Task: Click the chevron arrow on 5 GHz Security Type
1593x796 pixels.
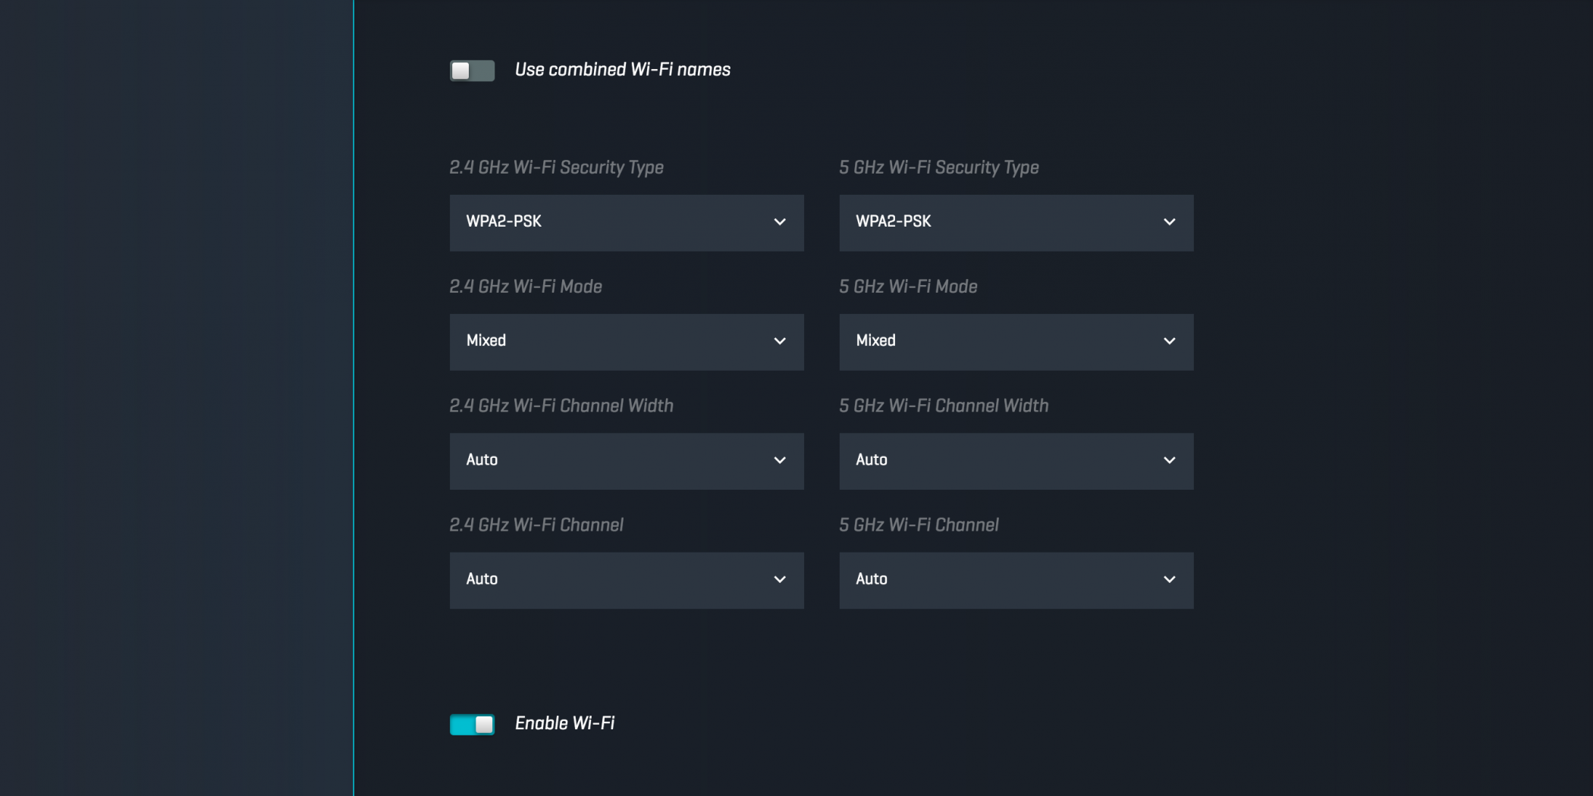Action: tap(1169, 222)
